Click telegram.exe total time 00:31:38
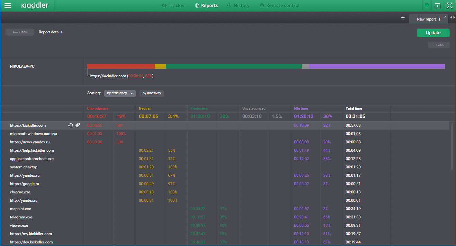 pyautogui.click(x=353, y=217)
